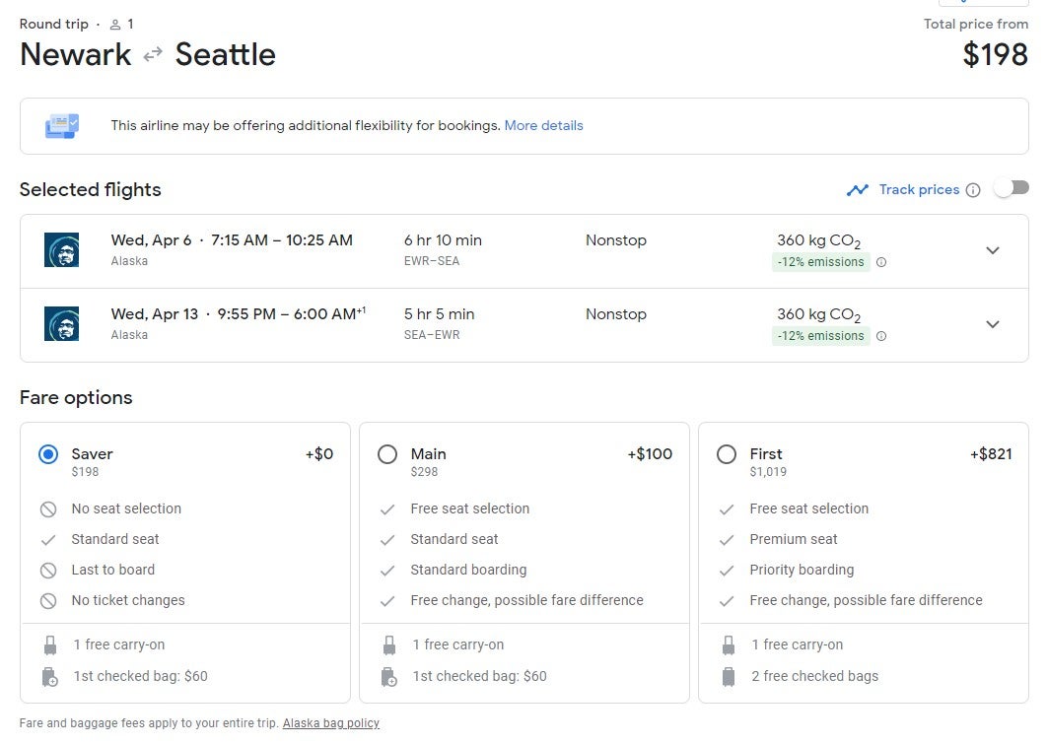1047x745 pixels.
Task: Click the First carry-on bag icon
Action: coord(729,644)
